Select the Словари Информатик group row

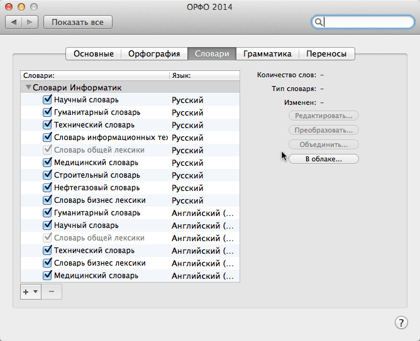point(130,87)
